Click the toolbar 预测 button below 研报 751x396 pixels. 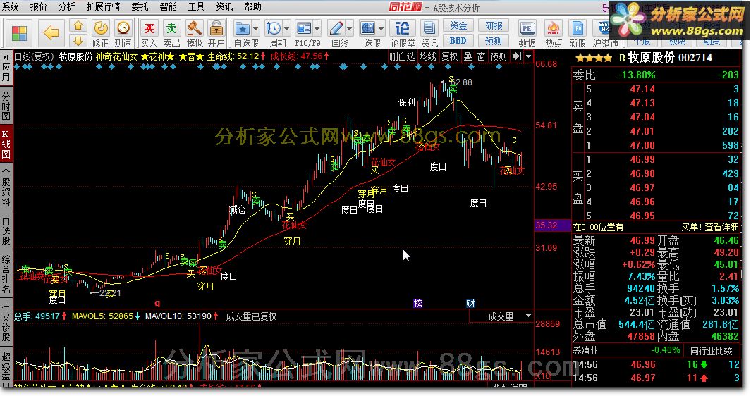494,41
